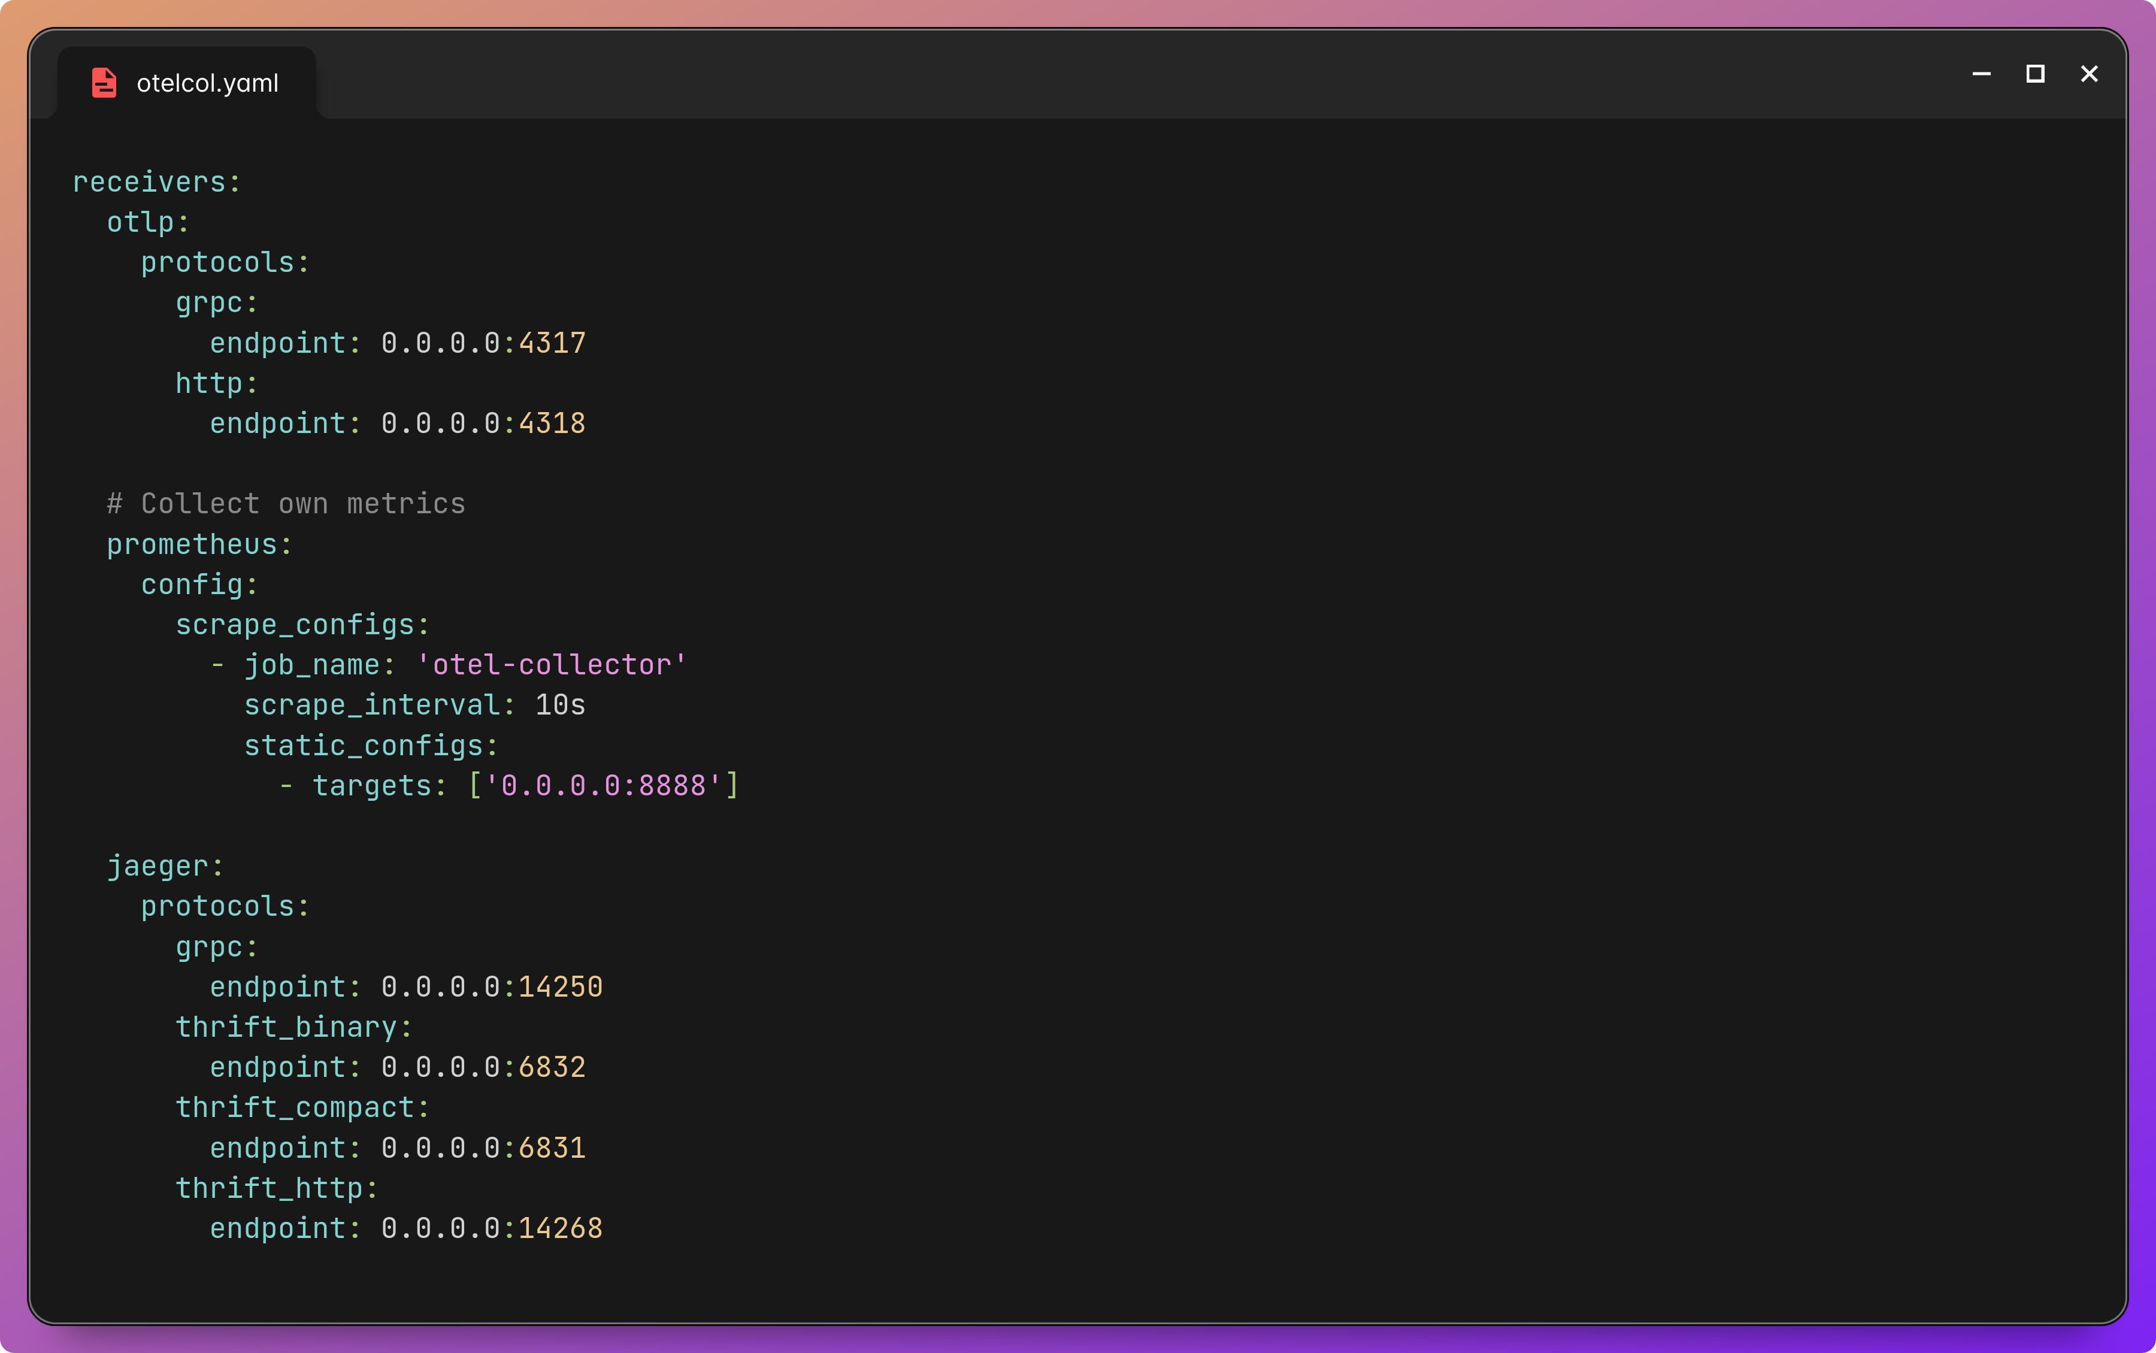Screen dimensions: 2156x1353
Task: Click the http endpoint value 0.0.0.0:4318
Action: (482, 422)
